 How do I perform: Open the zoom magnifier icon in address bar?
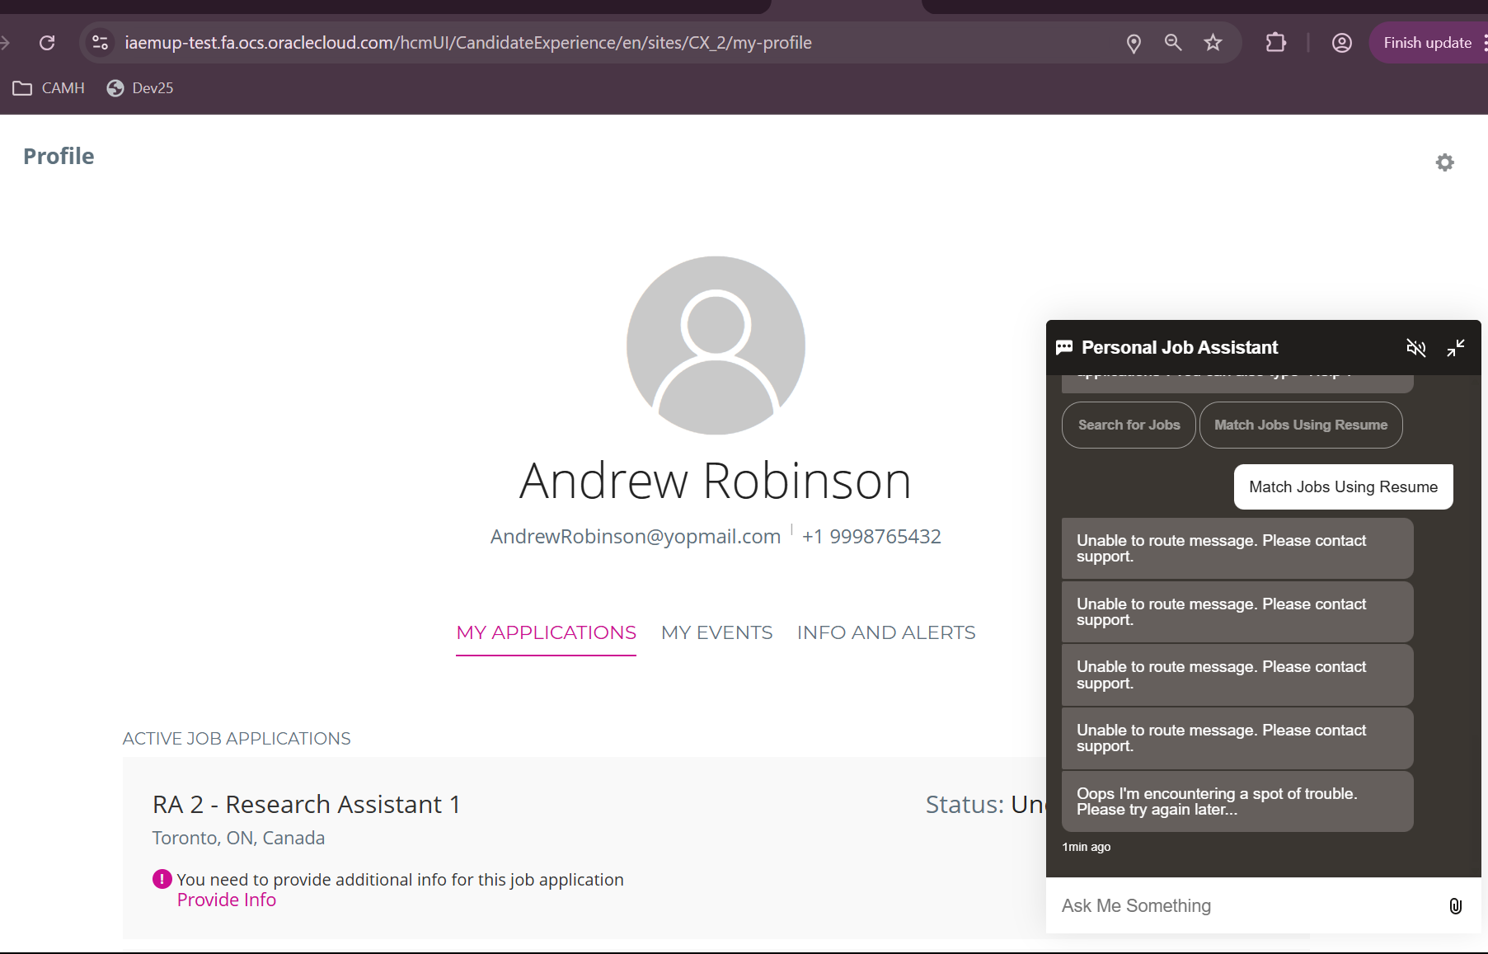pyautogui.click(x=1173, y=43)
